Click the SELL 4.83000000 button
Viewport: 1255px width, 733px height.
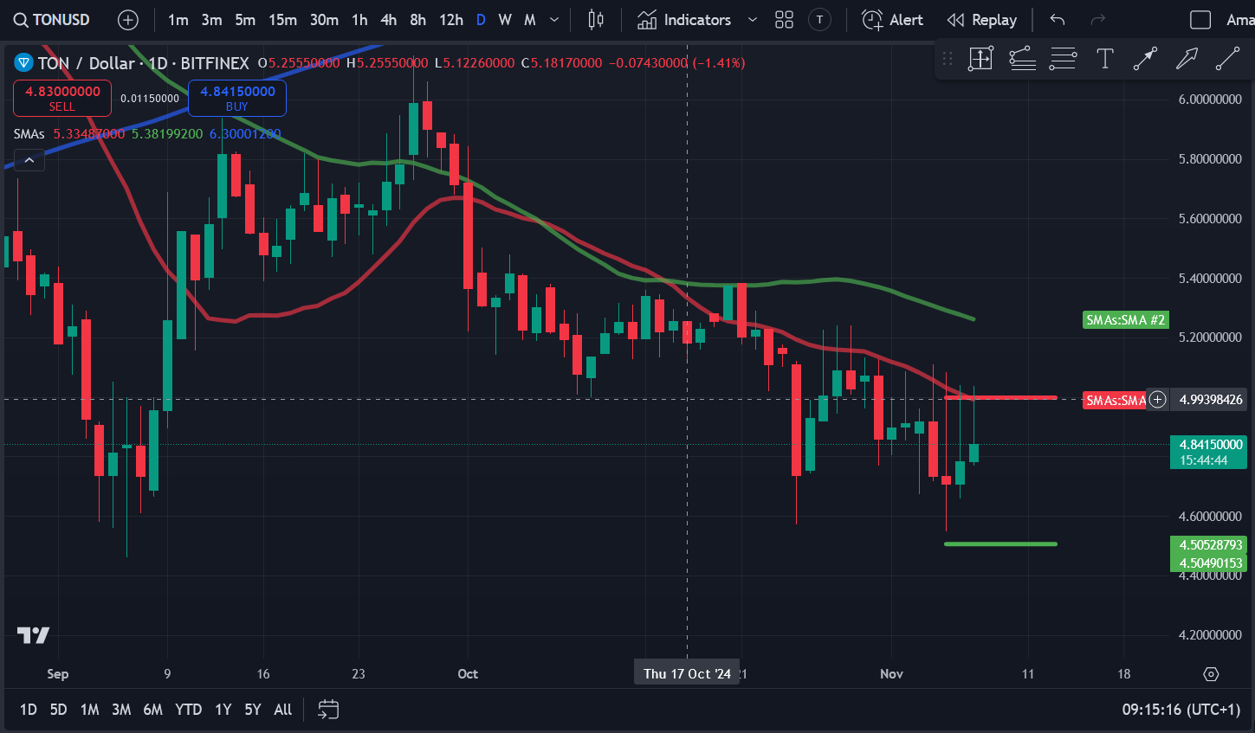point(62,98)
